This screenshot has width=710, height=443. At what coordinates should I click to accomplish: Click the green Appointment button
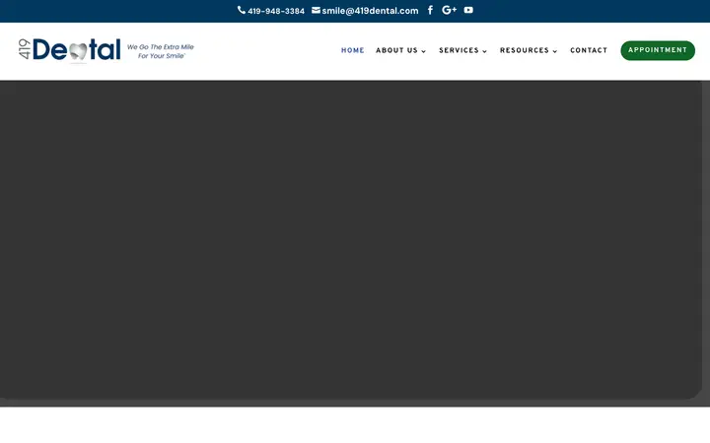pos(658,50)
